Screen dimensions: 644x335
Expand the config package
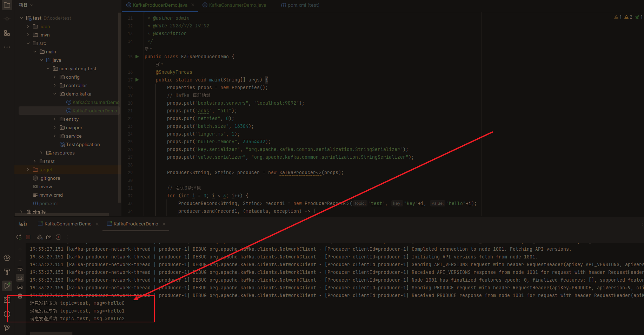coord(55,77)
